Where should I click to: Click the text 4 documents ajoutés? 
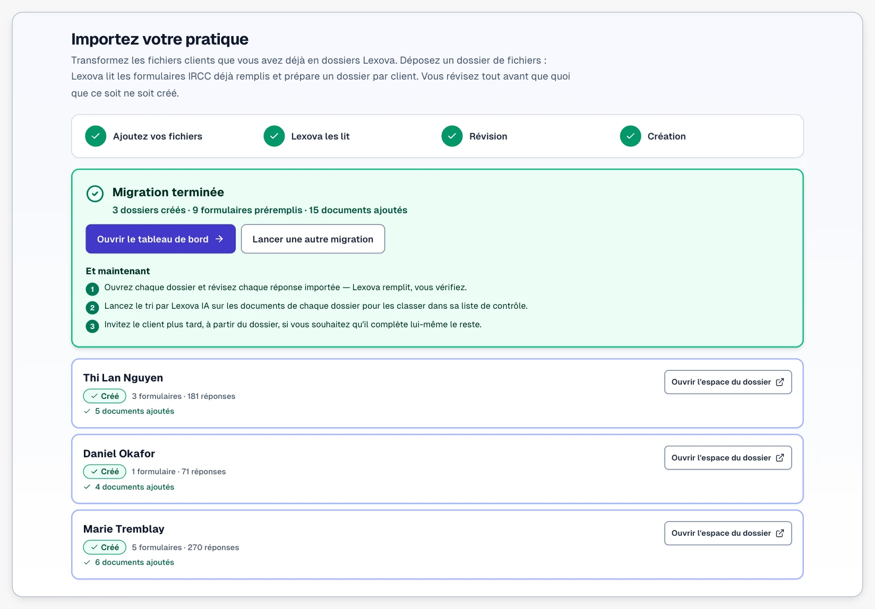(134, 487)
